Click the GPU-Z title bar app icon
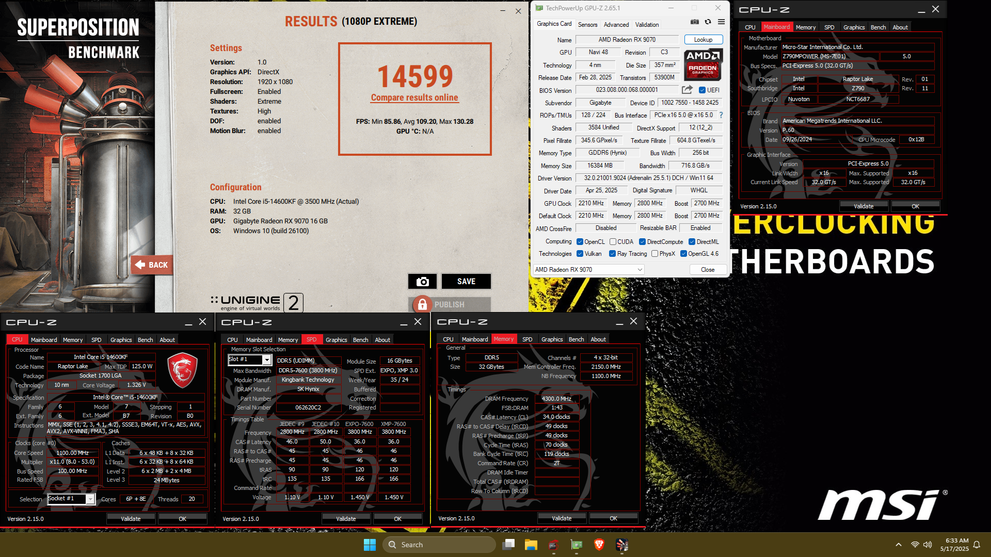This screenshot has height=557, width=991. (539, 8)
